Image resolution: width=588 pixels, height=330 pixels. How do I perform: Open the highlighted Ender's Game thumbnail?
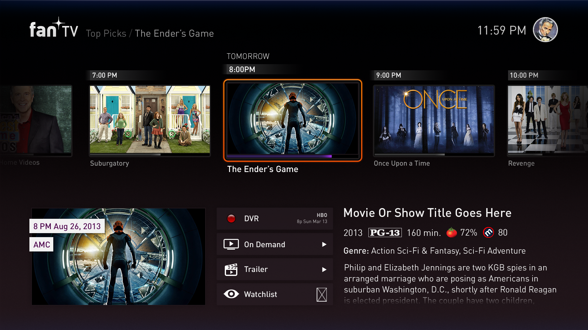(x=293, y=120)
